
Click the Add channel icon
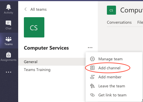pos(92,68)
